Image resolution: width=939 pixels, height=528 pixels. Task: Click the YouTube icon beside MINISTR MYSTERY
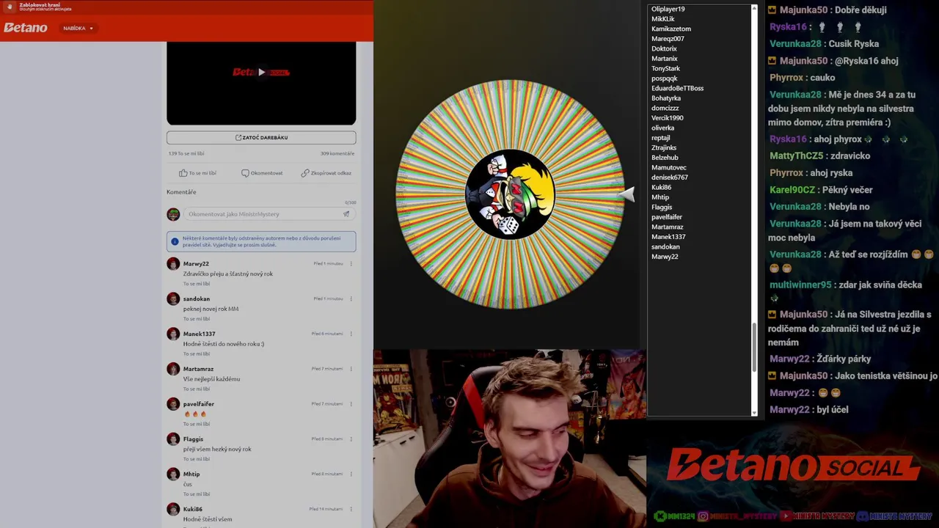[x=786, y=516]
